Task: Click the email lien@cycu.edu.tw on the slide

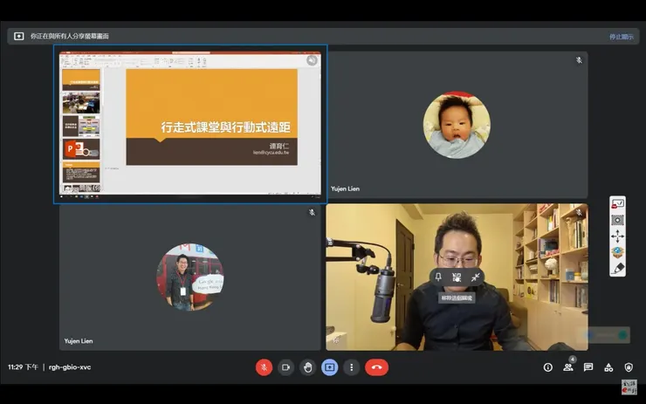Action: (x=271, y=153)
